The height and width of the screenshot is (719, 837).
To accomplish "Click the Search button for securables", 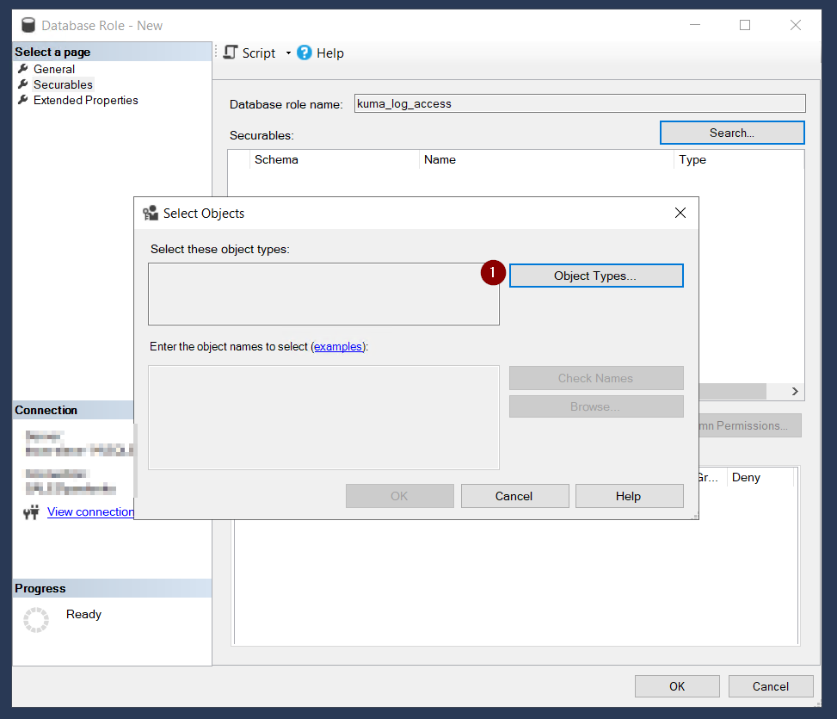I will 731,133.
